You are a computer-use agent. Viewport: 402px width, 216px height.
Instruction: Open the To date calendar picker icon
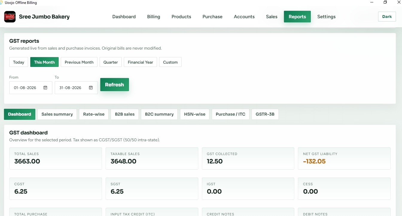[91, 88]
